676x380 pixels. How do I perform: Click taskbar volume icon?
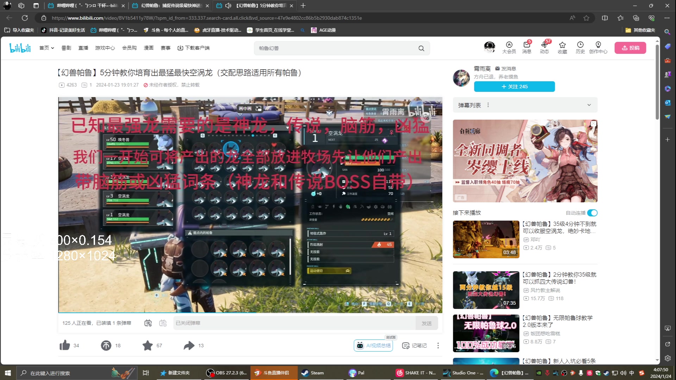623,373
